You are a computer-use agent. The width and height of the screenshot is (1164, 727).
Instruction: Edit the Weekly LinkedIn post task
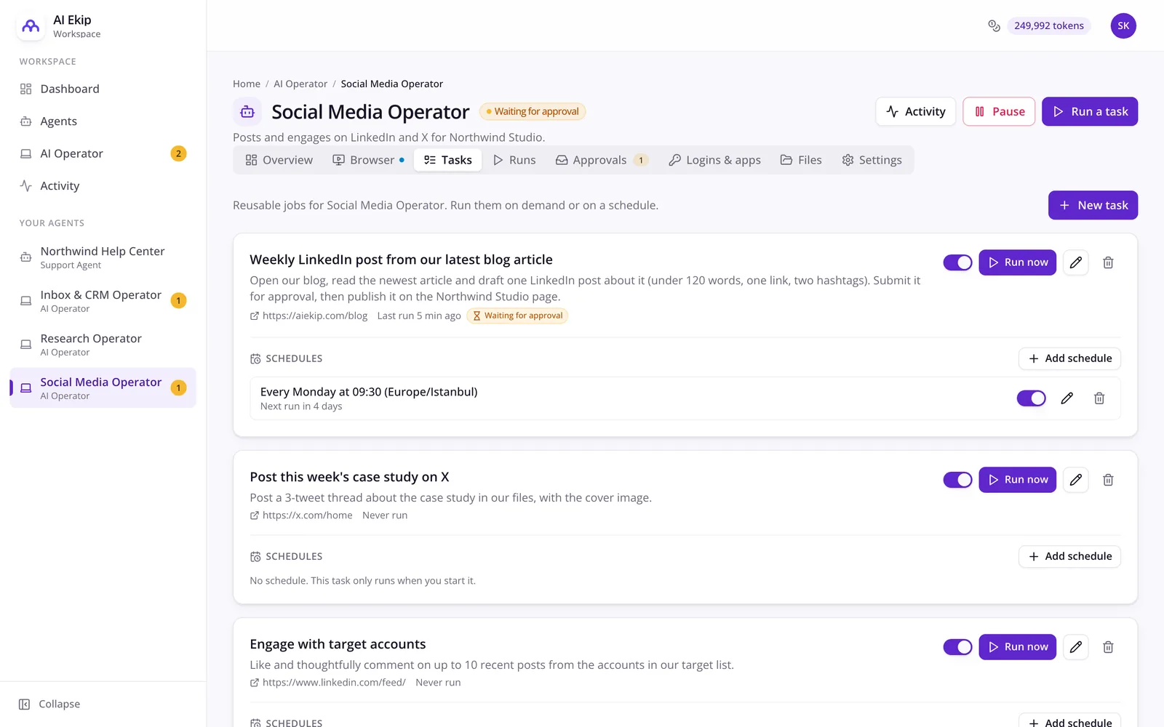pos(1076,262)
